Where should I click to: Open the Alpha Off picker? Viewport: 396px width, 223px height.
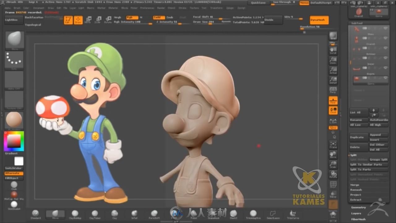[x=14, y=80]
